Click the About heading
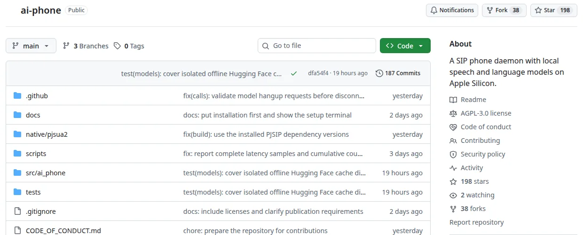The image size is (583, 235). [460, 44]
